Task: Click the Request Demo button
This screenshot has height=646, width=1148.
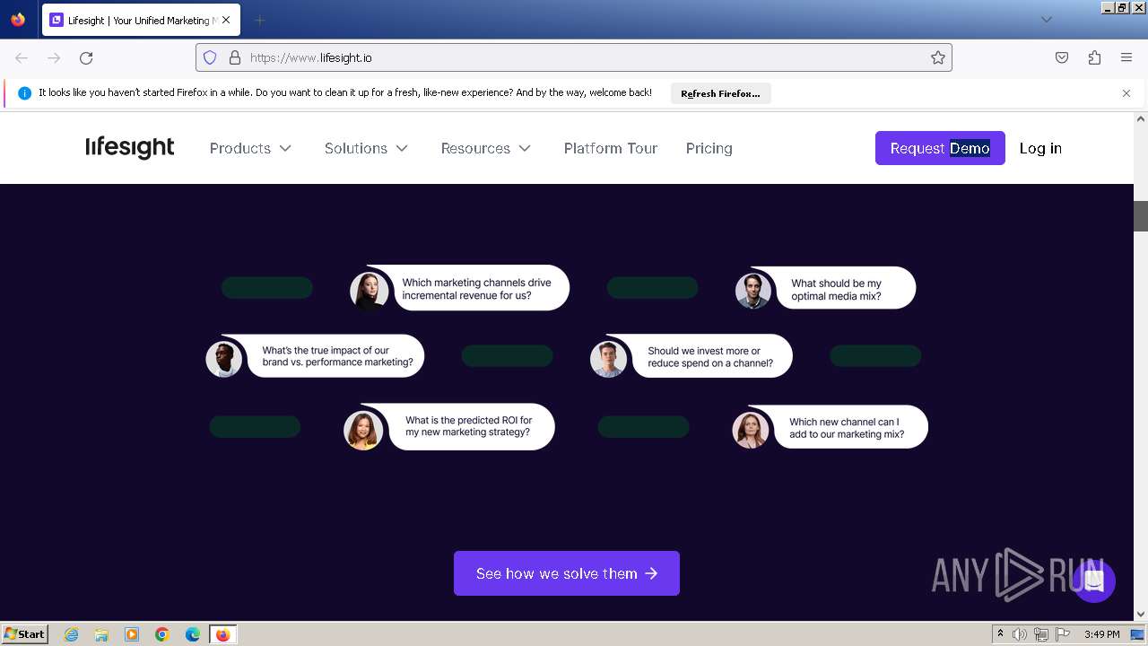Action: tap(940, 148)
